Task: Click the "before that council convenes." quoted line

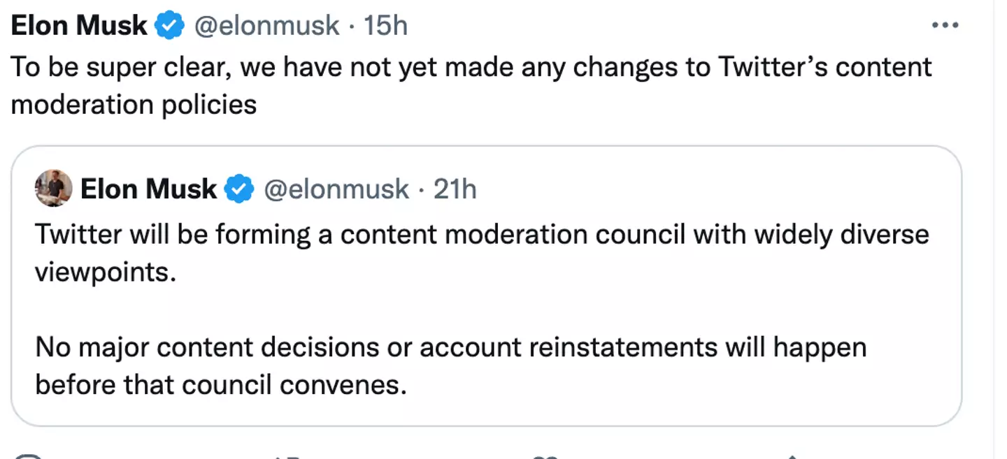Action: [220, 385]
